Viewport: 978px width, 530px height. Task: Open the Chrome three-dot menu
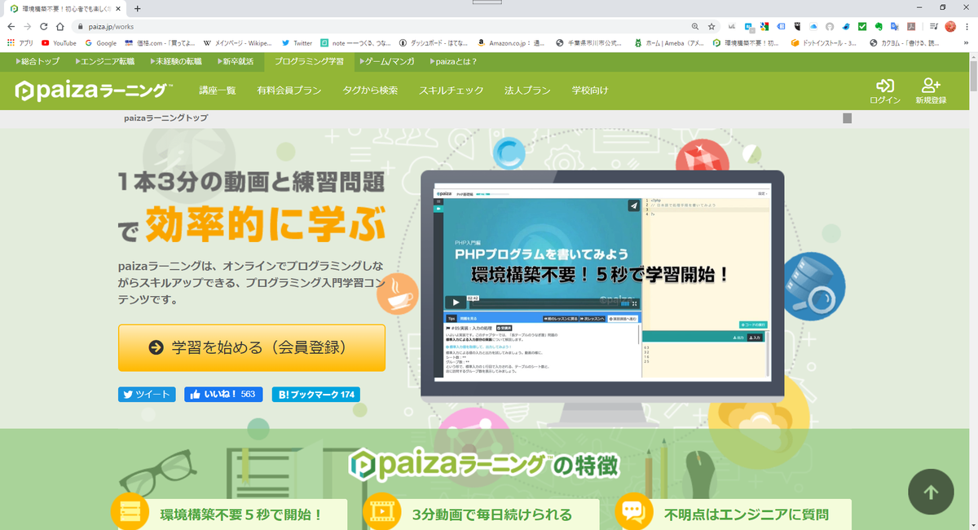[x=967, y=26]
